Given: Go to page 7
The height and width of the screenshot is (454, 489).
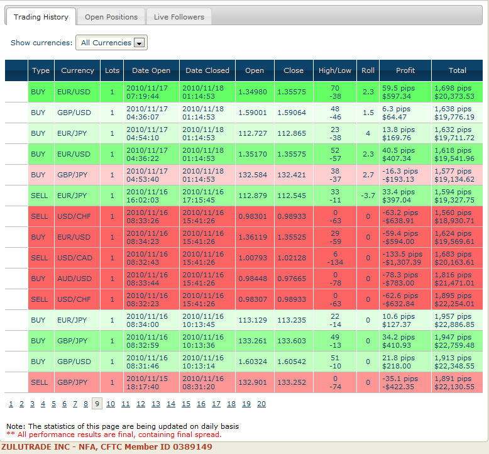Looking at the screenshot, I should (75, 404).
